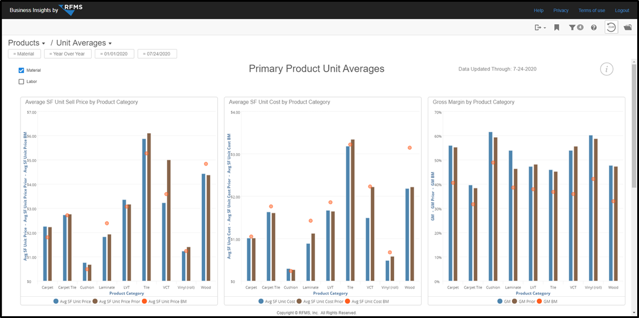Open the folder icon in toolbar

[628, 27]
